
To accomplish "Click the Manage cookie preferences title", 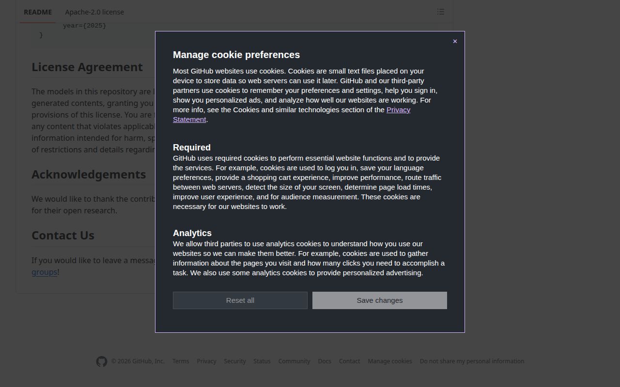I will coord(236,55).
